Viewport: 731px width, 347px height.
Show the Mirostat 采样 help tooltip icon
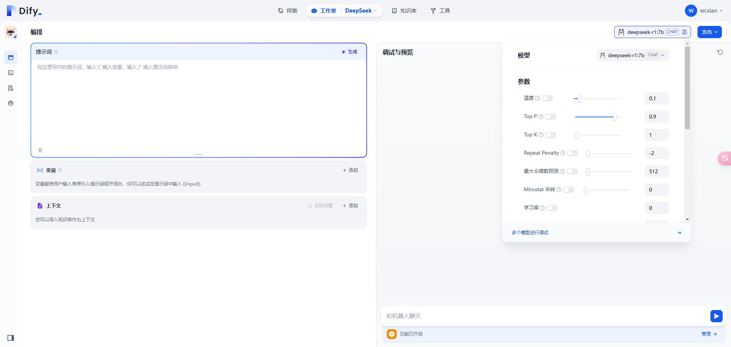coord(559,190)
